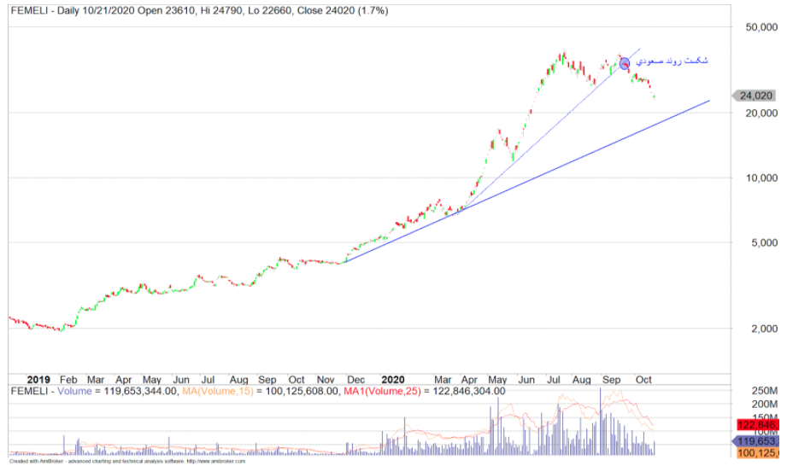Image resolution: width=787 pixels, height=466 pixels.
Task: Click the last candlestick in October 2020
Action: [x=655, y=96]
